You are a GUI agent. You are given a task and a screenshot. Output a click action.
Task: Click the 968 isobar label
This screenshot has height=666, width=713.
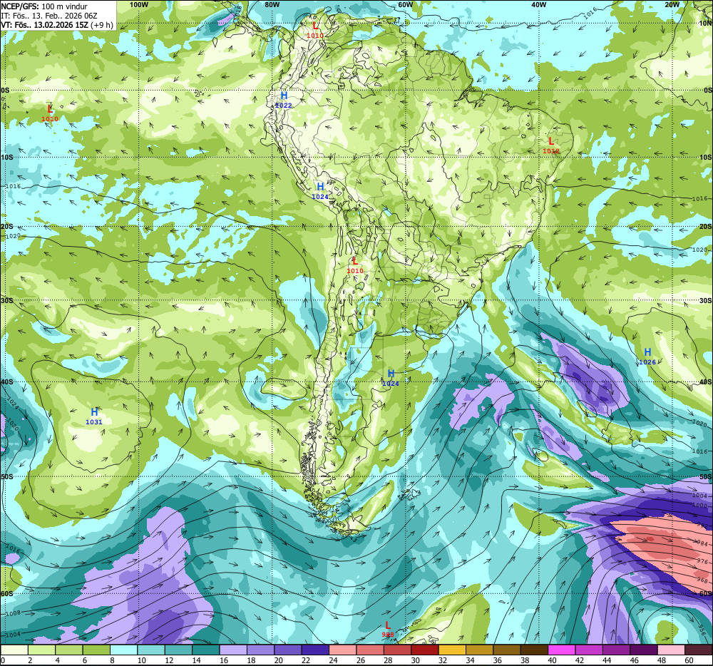point(702,580)
